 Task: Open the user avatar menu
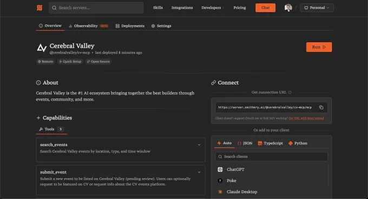click(288, 8)
